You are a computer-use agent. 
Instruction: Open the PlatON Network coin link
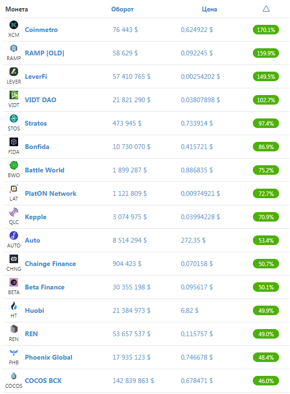click(50, 193)
